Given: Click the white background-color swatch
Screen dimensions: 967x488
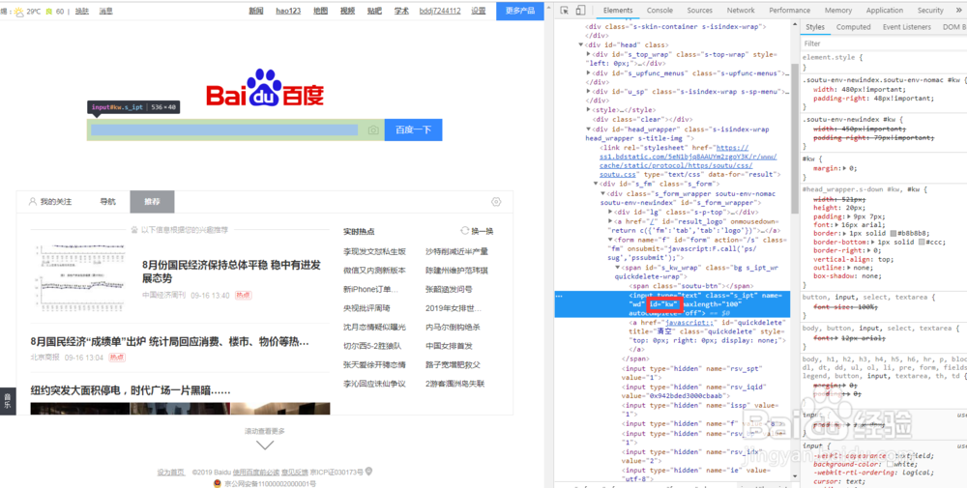Looking at the screenshot, I should tap(891, 463).
